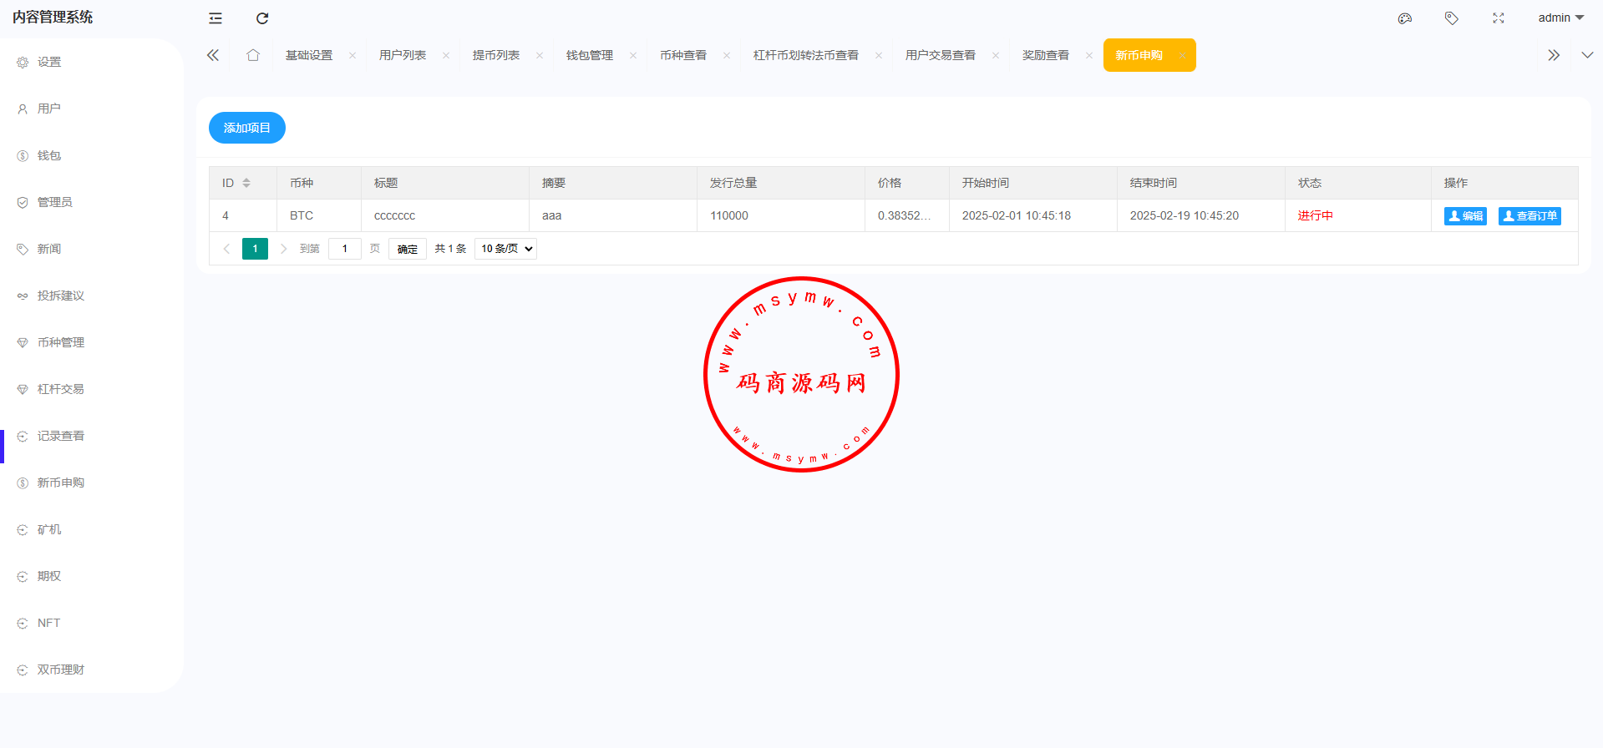Click the 查看订单 button for BTC row
The width and height of the screenshot is (1603, 748).
click(1529, 216)
